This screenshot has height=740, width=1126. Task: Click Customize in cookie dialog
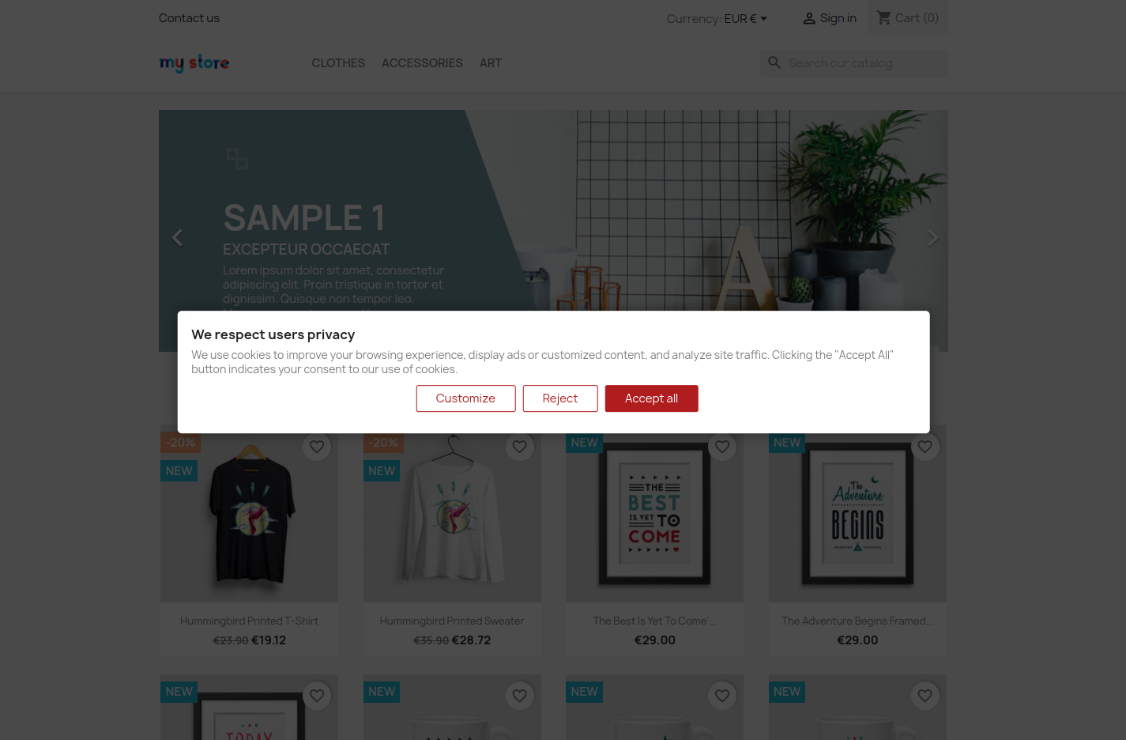465,398
